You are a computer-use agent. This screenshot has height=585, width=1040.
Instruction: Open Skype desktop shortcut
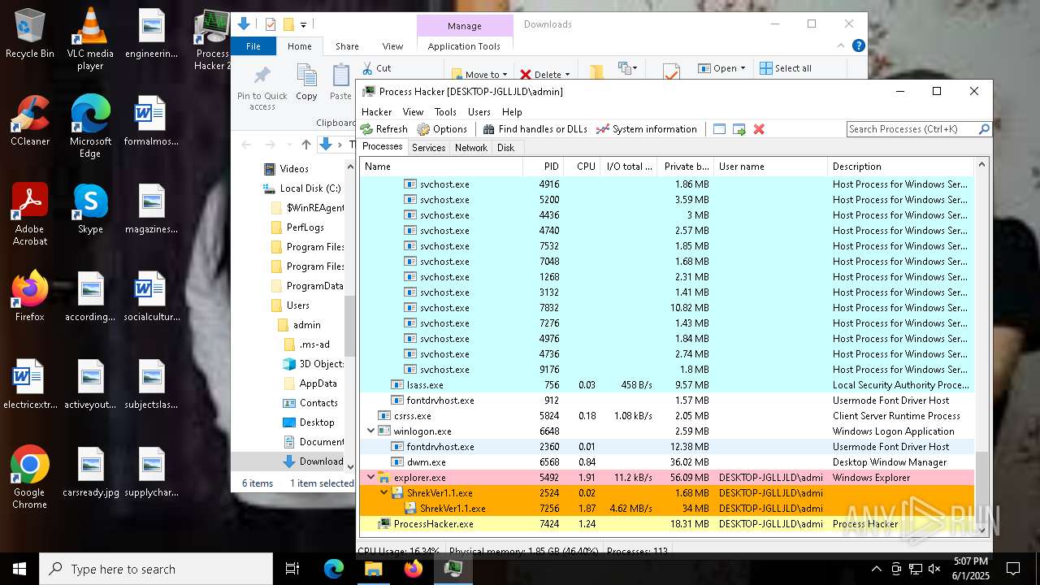coord(90,208)
